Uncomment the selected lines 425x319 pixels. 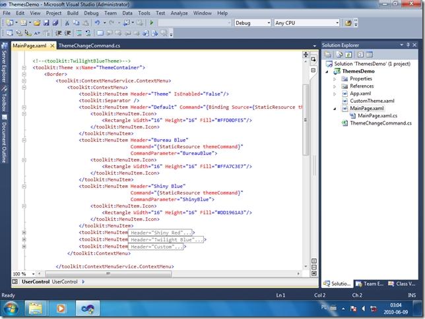coord(88,33)
